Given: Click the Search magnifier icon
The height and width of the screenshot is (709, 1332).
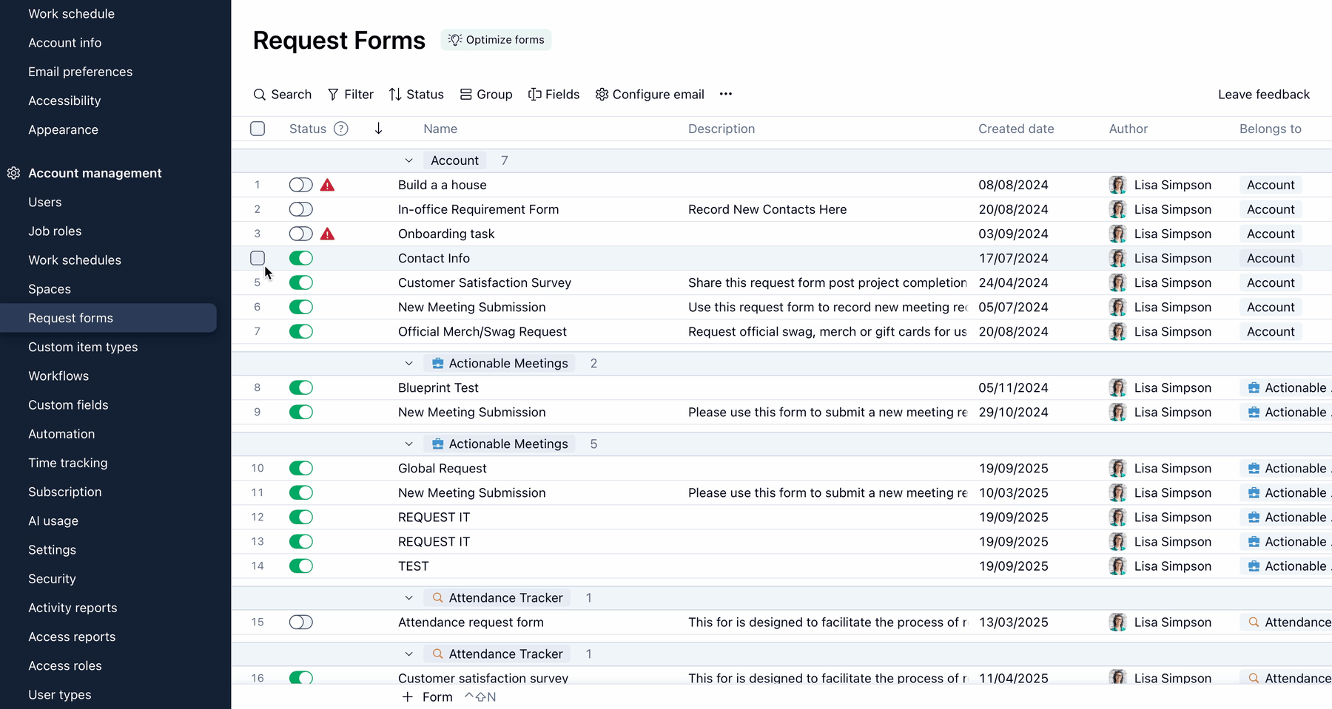Looking at the screenshot, I should coord(259,95).
